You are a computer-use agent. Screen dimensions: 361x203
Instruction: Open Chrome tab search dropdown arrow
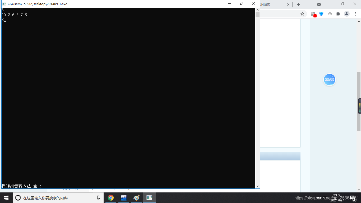(x=319, y=4)
